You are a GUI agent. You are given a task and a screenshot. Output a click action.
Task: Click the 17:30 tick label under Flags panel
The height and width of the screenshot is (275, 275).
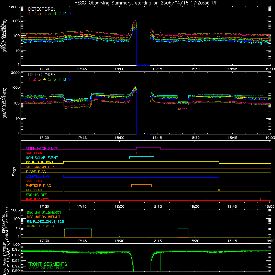(x=44, y=207)
